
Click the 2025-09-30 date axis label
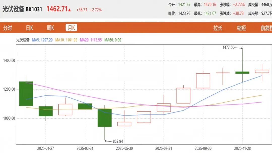203,148
